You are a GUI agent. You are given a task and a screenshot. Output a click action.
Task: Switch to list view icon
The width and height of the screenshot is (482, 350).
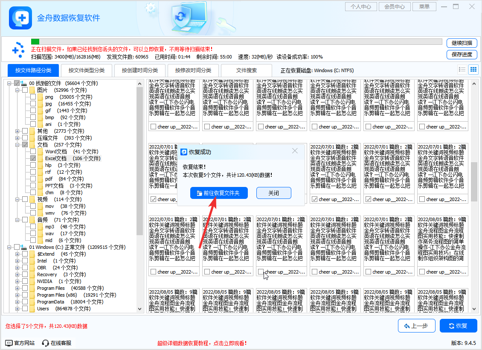tap(462, 70)
